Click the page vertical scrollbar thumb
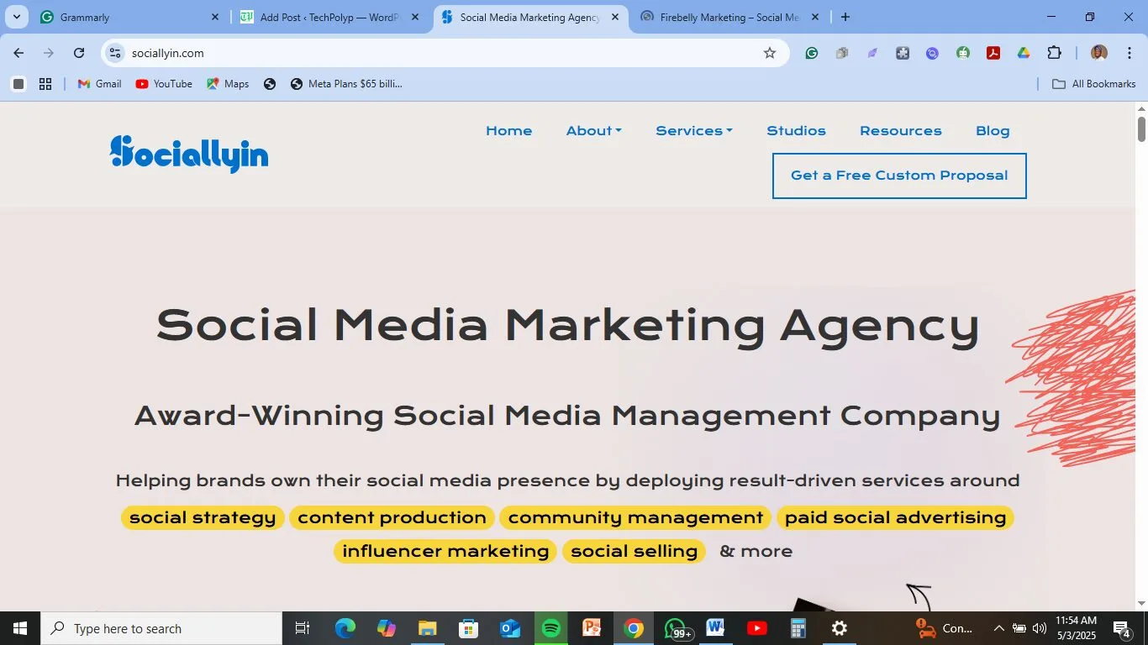 (1141, 128)
